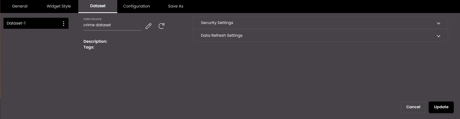This screenshot has width=460, height=119.
Task: Edit the crime dataset data source with the pencil icon
Action: [148, 26]
